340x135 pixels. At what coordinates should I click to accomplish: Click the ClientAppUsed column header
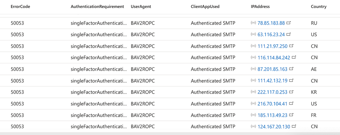coord(205,7)
